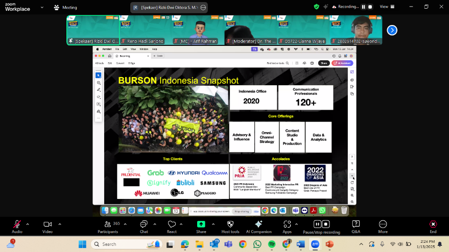Screen dimensions: 449x252
Task: Select MC Arif Rahman video thumbnail
Action: tap(198, 30)
